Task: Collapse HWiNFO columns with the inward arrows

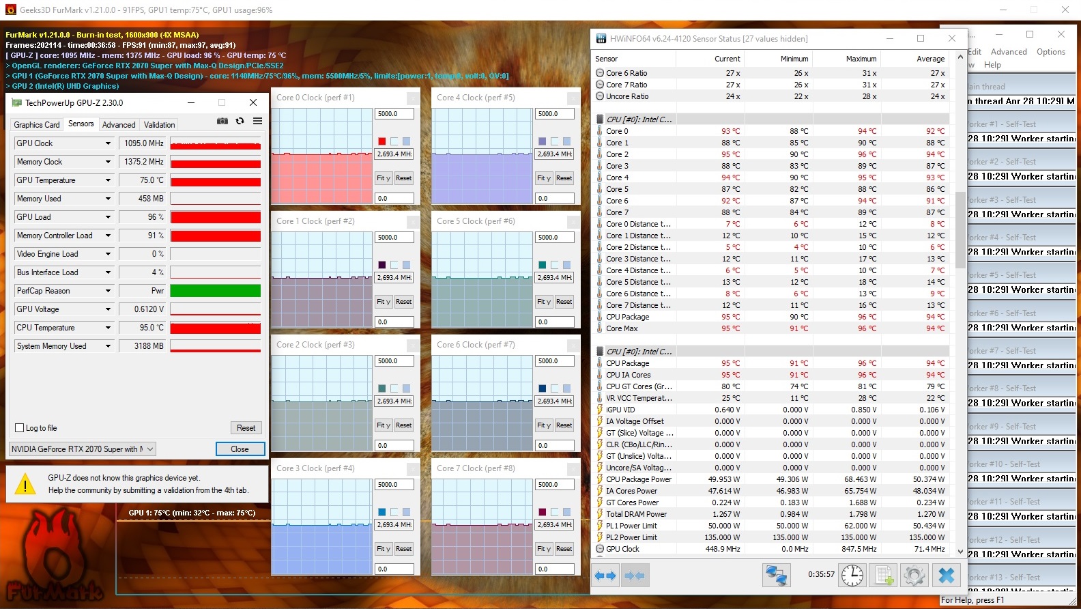Action: [635, 576]
